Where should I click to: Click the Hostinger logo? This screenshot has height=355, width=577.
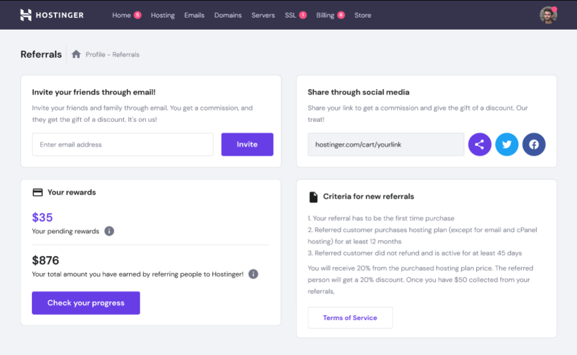tap(51, 15)
